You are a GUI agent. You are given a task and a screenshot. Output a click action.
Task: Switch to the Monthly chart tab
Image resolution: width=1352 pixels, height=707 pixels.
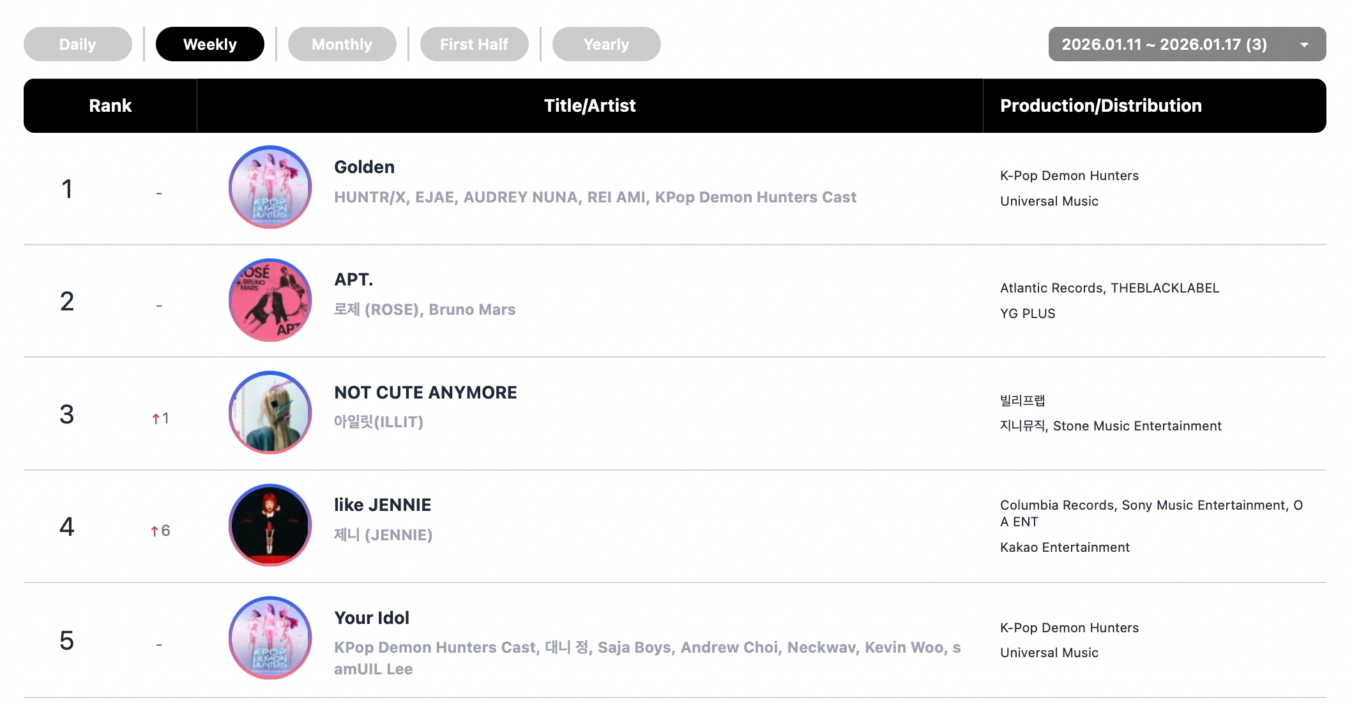(x=342, y=45)
